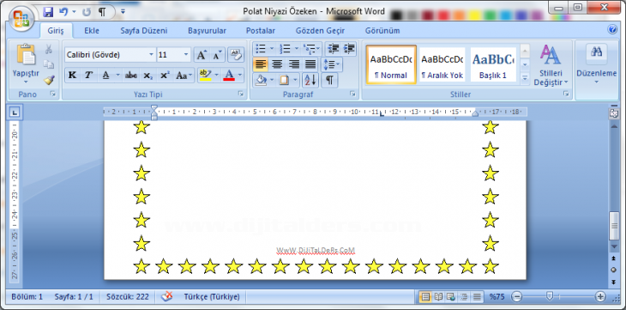Open the Ekle tab
The height and width of the screenshot is (310, 626).
coord(92,31)
